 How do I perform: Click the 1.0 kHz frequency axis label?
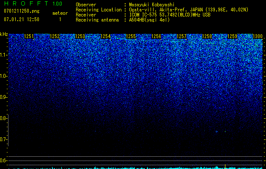(x=3, y=76)
